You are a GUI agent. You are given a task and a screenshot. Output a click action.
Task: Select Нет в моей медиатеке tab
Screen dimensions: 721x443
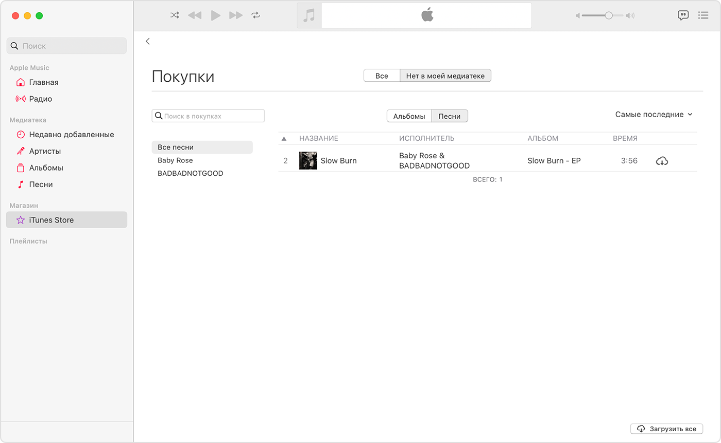pos(445,76)
